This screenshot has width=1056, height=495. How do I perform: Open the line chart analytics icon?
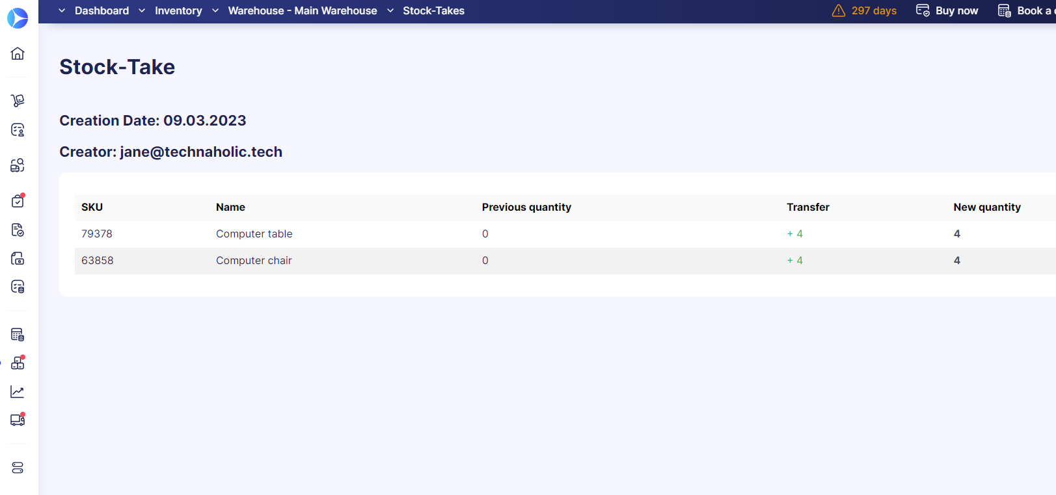(x=18, y=392)
